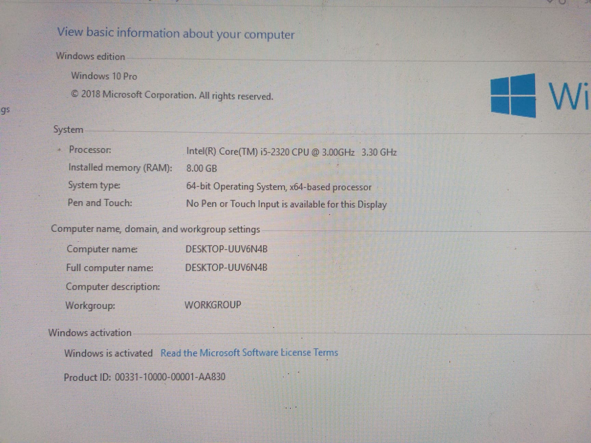Screen dimensions: 591x443
Task: Select the 'System' section header
Action: coord(68,129)
